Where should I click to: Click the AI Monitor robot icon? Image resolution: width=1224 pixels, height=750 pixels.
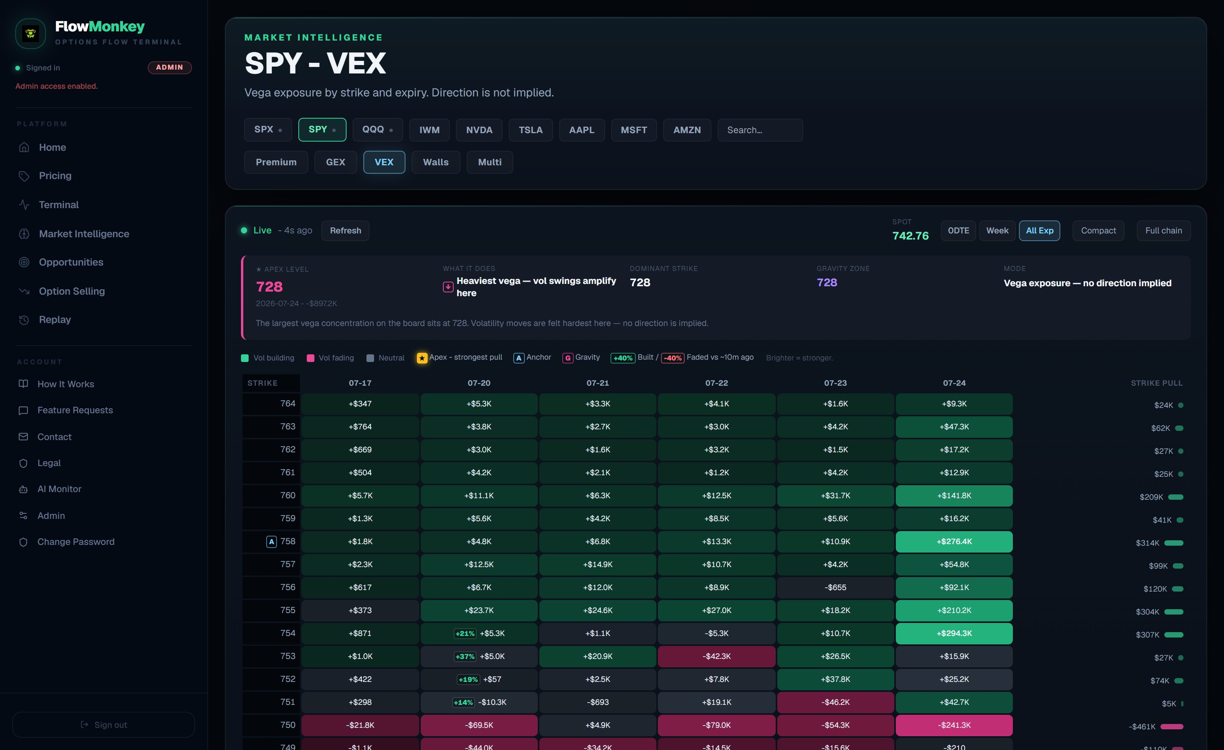tap(23, 489)
